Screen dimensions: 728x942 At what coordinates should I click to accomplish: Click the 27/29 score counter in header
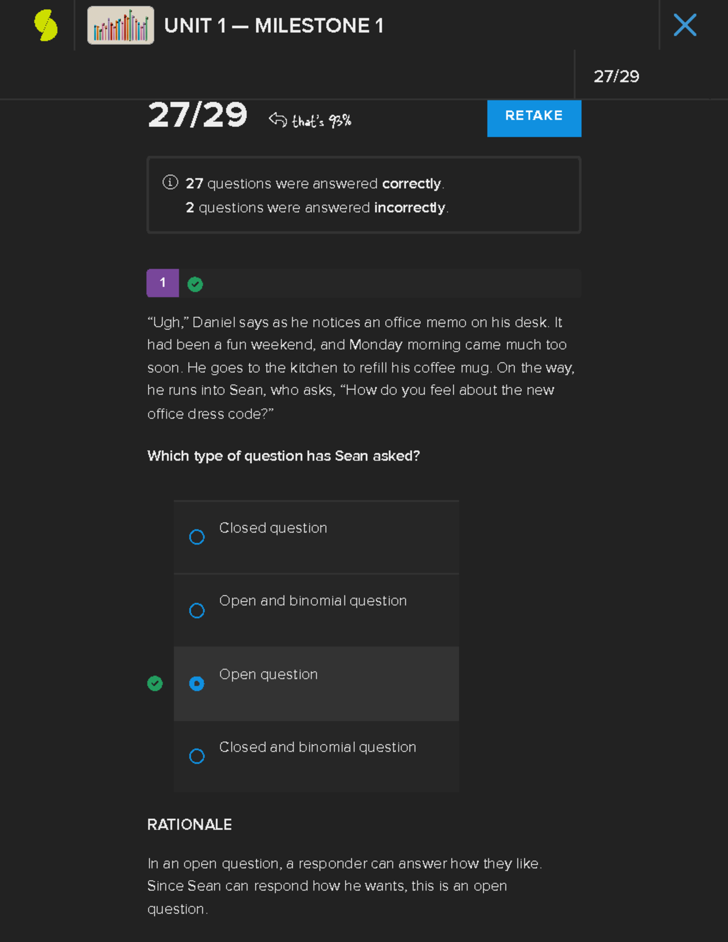click(616, 76)
